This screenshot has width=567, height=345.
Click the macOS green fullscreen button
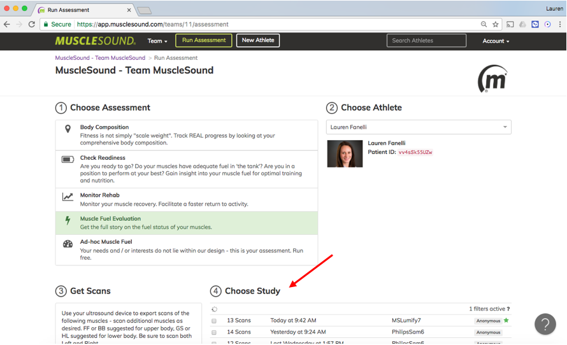(25, 8)
